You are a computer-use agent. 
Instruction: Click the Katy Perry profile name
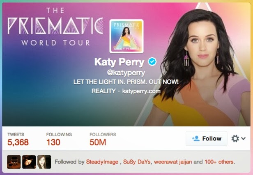coord(119,62)
